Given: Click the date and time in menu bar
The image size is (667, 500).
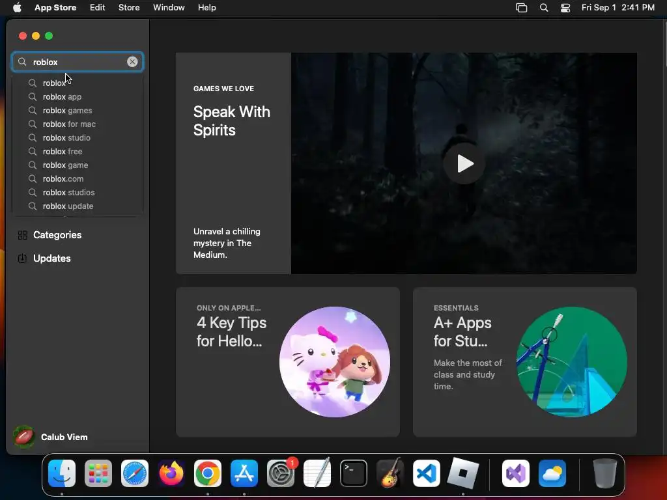Looking at the screenshot, I should [x=617, y=8].
